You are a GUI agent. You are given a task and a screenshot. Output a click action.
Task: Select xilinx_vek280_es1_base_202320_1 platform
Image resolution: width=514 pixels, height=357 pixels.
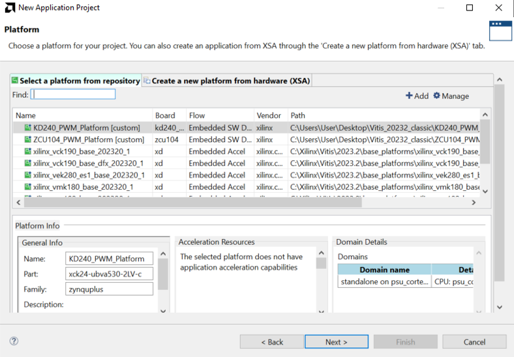pos(246,175)
